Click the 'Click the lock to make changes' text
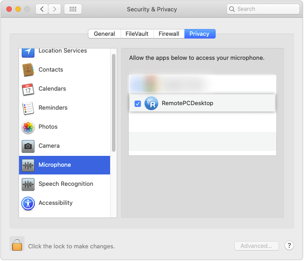The width and height of the screenshot is (304, 261). click(x=71, y=246)
